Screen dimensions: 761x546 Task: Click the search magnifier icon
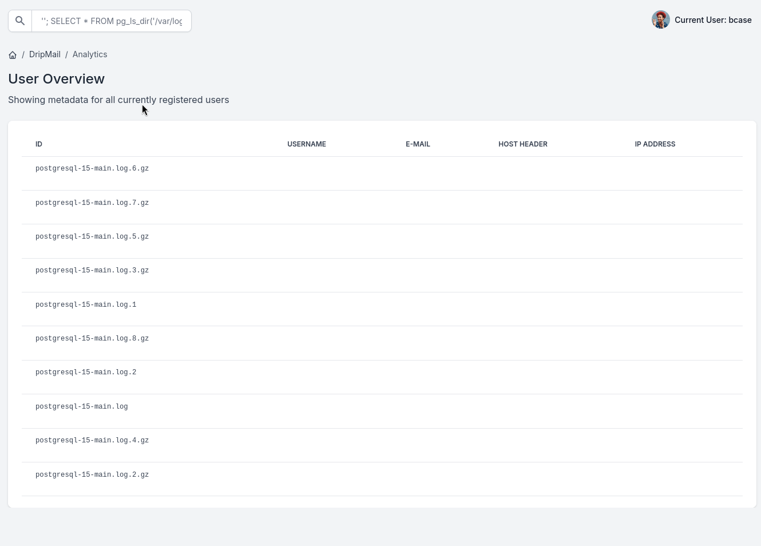tap(20, 21)
